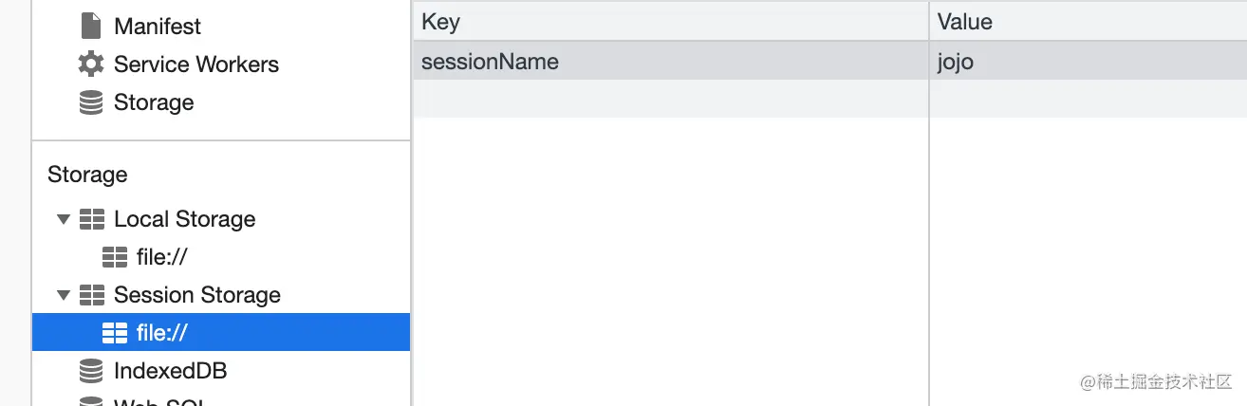Open the Service Workers panel
Screen dimensions: 1247x406
[x=195, y=65]
